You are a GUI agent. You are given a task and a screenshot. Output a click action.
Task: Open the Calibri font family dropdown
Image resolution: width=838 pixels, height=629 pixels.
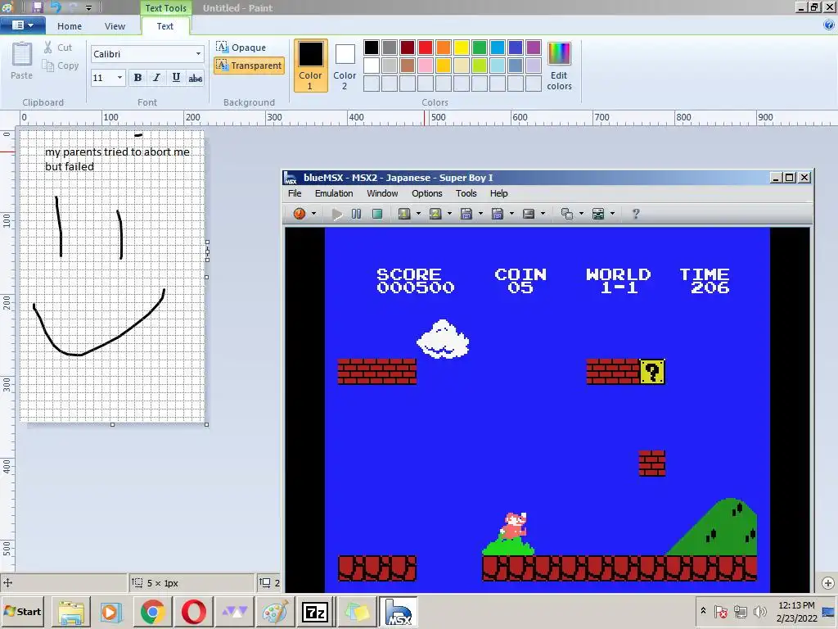[x=198, y=54]
